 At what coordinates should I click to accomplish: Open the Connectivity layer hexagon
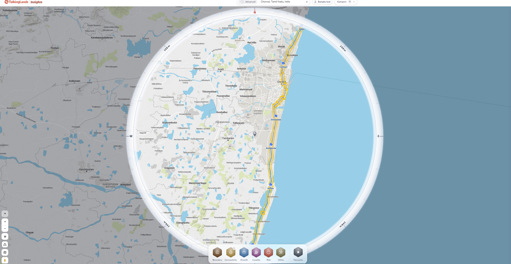[231, 252]
